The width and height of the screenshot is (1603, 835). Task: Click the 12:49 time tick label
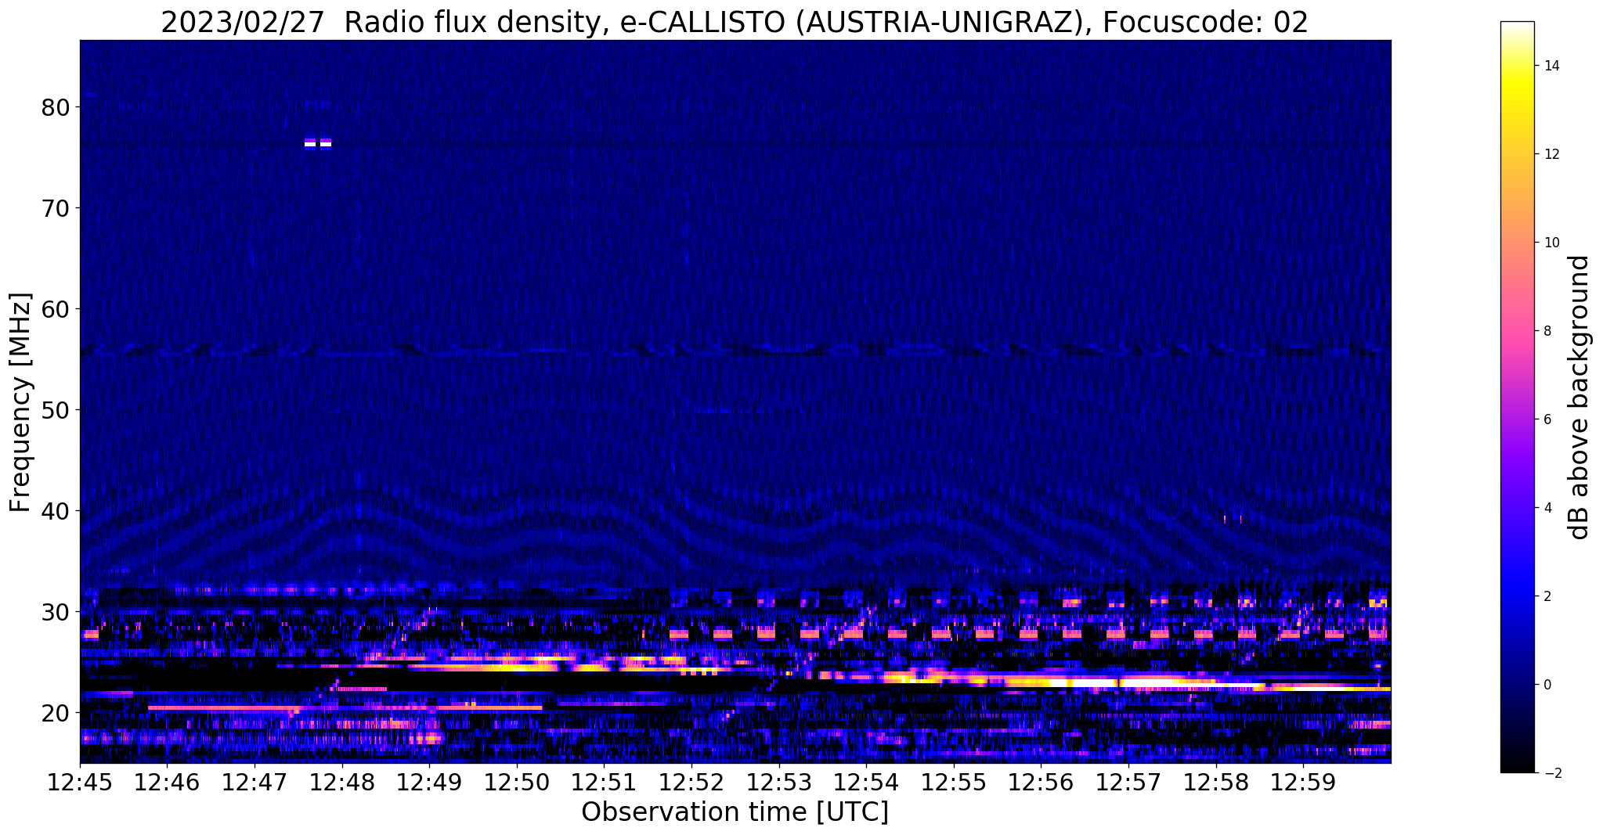pyautogui.click(x=429, y=782)
